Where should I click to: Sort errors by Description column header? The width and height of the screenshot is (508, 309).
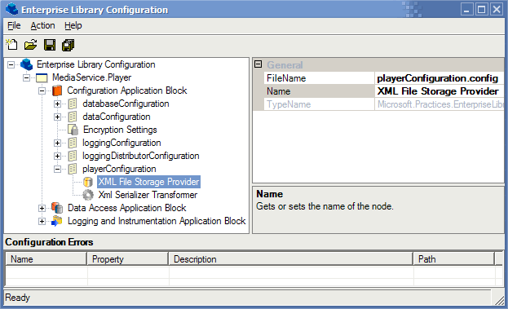(290, 258)
